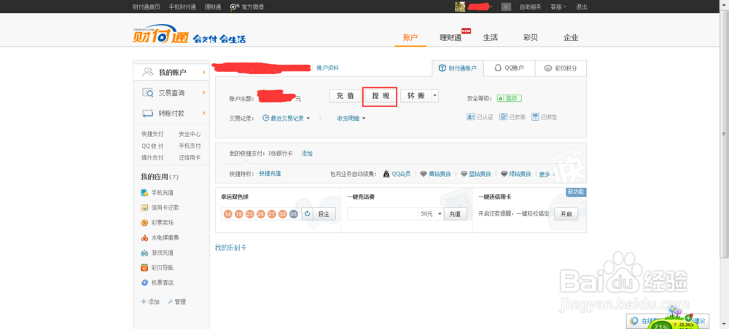Image resolution: width=729 pixels, height=329 pixels.
Task: Open the 账户资料 link
Action: click(x=328, y=68)
